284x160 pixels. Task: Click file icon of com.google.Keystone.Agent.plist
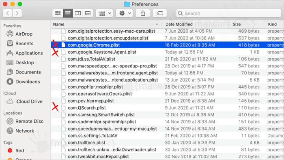click(x=63, y=52)
